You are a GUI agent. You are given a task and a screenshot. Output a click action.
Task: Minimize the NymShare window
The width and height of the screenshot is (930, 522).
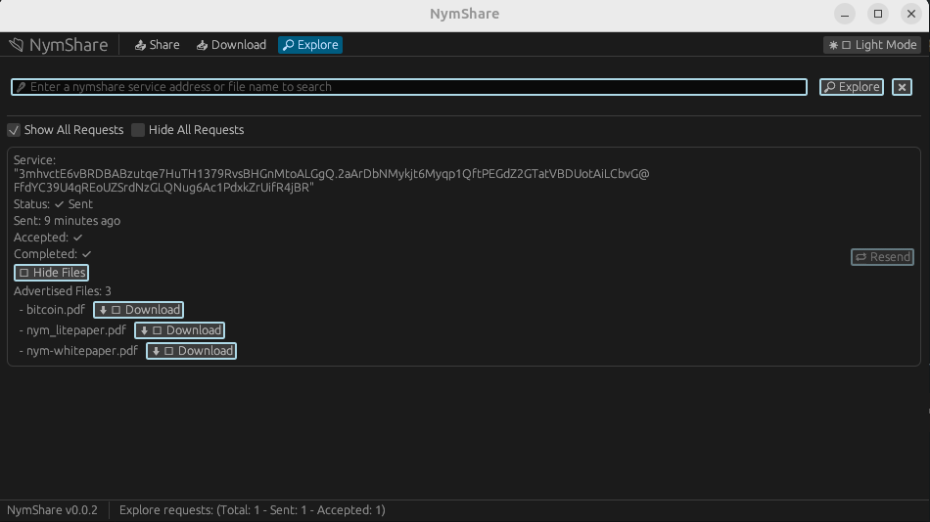pyautogui.click(x=845, y=14)
